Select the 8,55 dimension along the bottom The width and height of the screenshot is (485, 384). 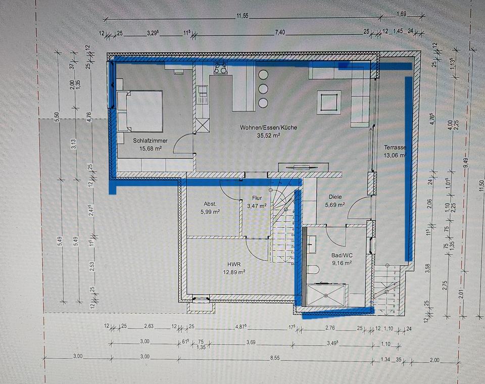click(x=275, y=357)
